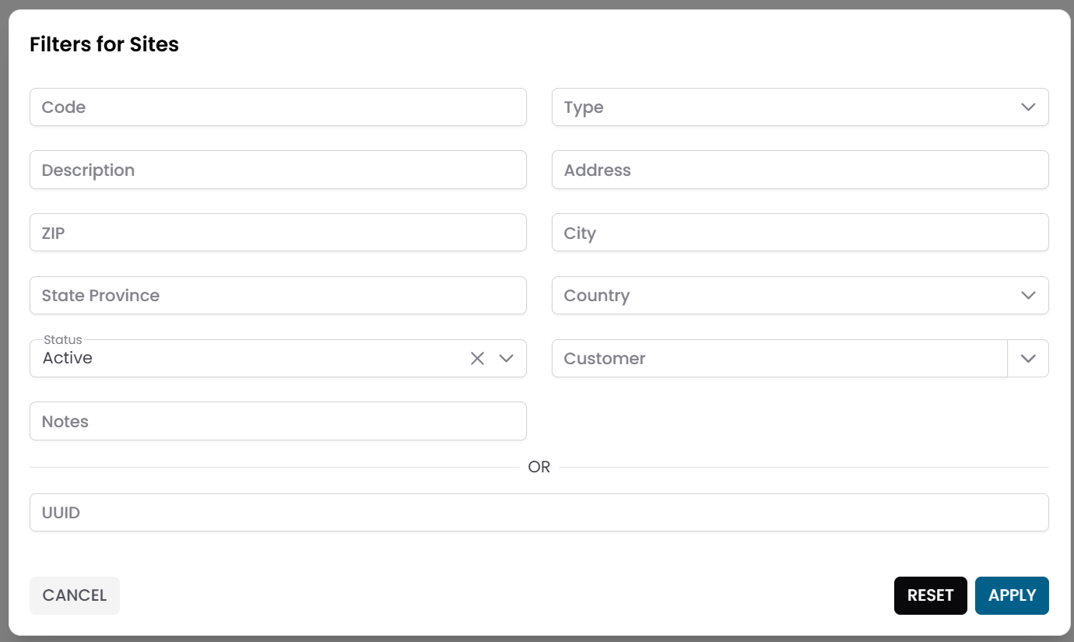
Task: Open the Type dropdown
Action: [x=1028, y=107]
